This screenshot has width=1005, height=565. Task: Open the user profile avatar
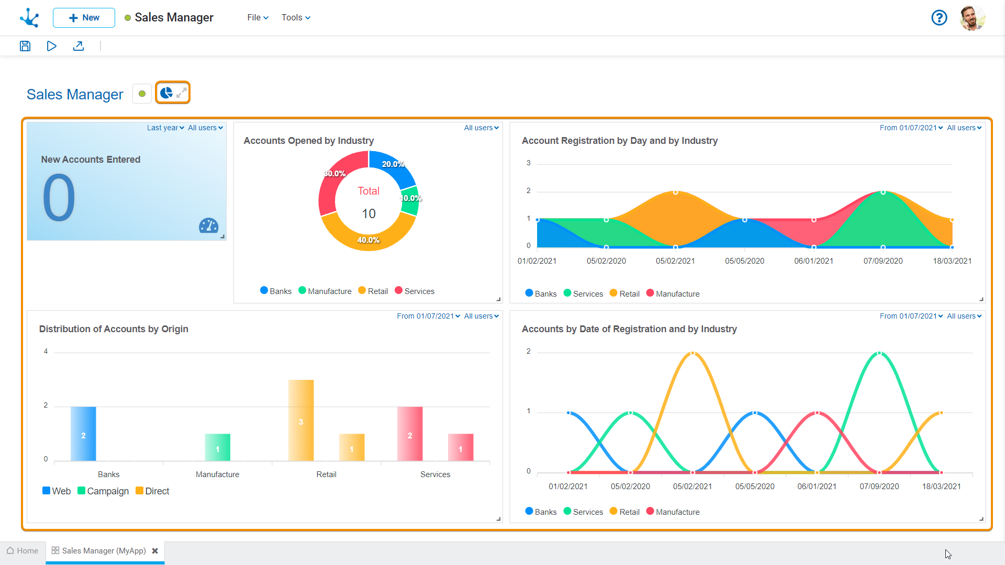point(972,18)
